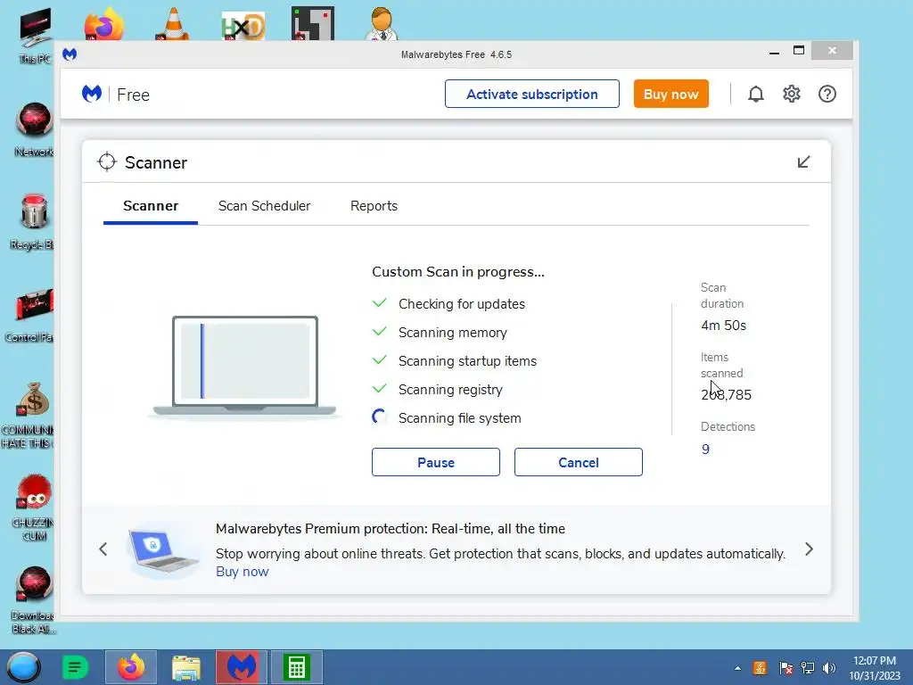Viewport: 913px width, 685px height.
Task: Select the Chuzzle desktop icon
Action: tap(34, 508)
